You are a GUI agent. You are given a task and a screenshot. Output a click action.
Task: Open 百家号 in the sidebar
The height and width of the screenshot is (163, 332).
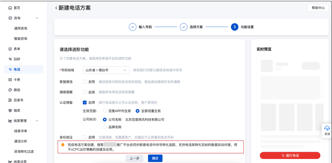point(18,100)
